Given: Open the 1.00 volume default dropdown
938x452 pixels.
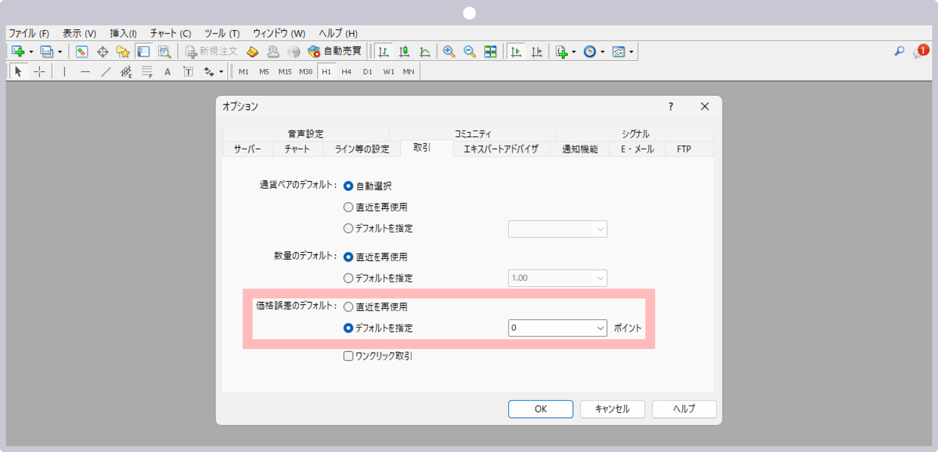Looking at the screenshot, I should (x=557, y=278).
